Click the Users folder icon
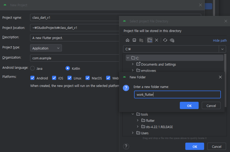Viewport: 230px width, 152px height. point(138,133)
